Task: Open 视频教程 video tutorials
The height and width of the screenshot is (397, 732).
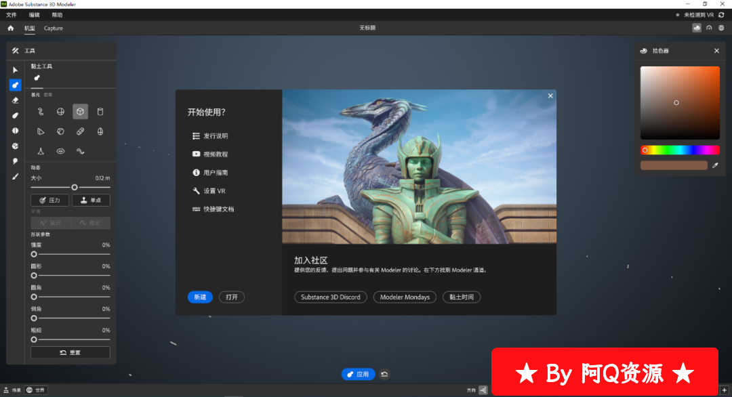Action: 210,154
